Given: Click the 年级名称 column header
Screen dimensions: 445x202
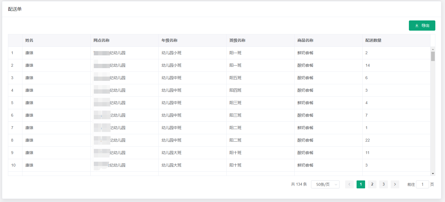Looking at the screenshot, I should point(169,40).
